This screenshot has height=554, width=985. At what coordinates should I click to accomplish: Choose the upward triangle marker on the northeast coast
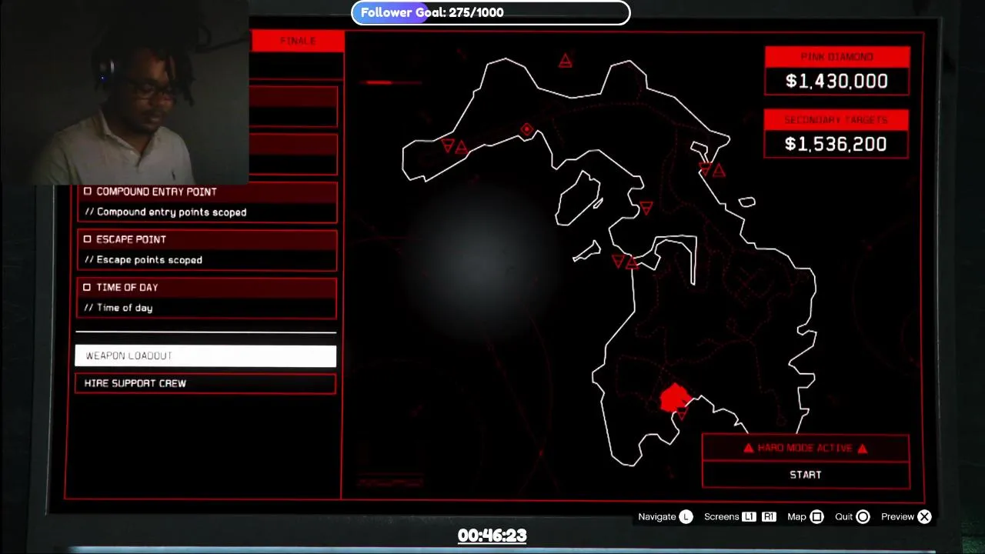tap(718, 170)
